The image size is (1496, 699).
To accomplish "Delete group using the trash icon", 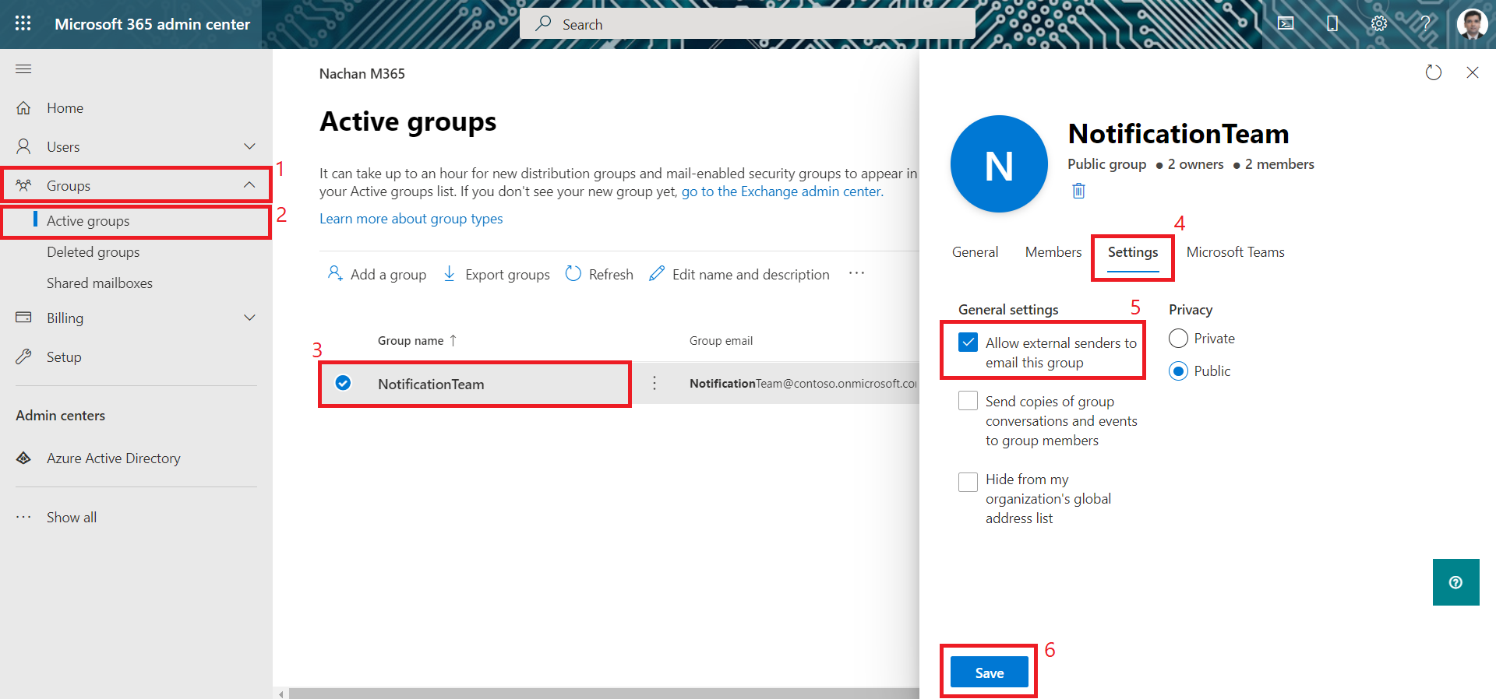I will pyautogui.click(x=1078, y=191).
